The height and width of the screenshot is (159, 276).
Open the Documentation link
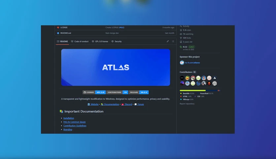110,104
